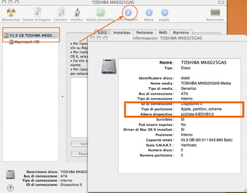Click the pci2/ata-6@D/@0:0 device tree value
This screenshot has width=247, height=193.
197,114
